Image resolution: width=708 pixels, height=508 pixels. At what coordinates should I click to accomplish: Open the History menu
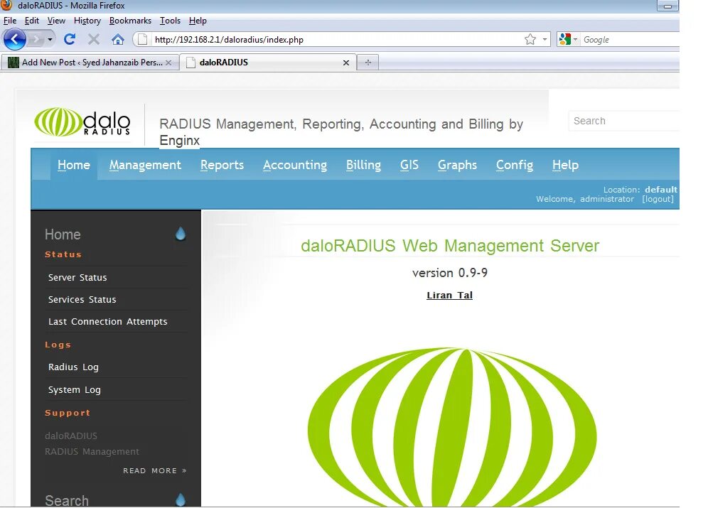tap(87, 21)
